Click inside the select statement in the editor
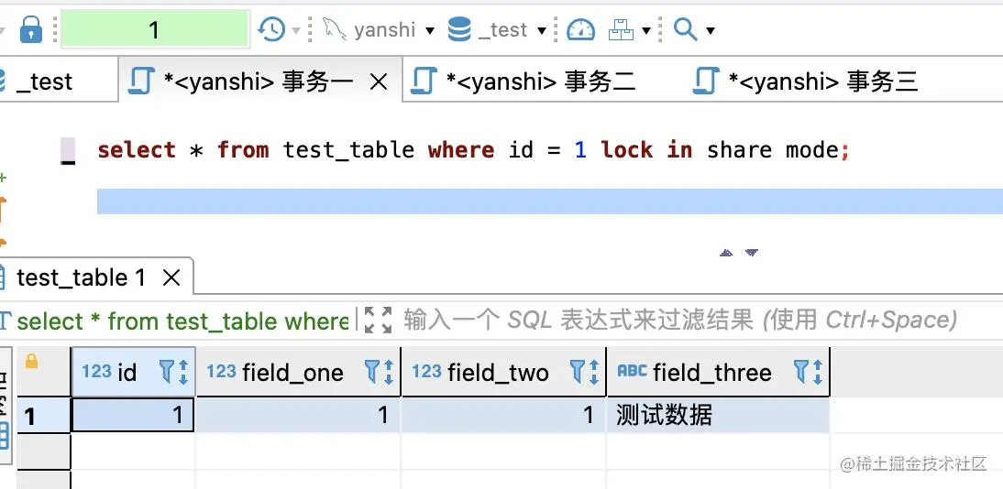 point(473,150)
